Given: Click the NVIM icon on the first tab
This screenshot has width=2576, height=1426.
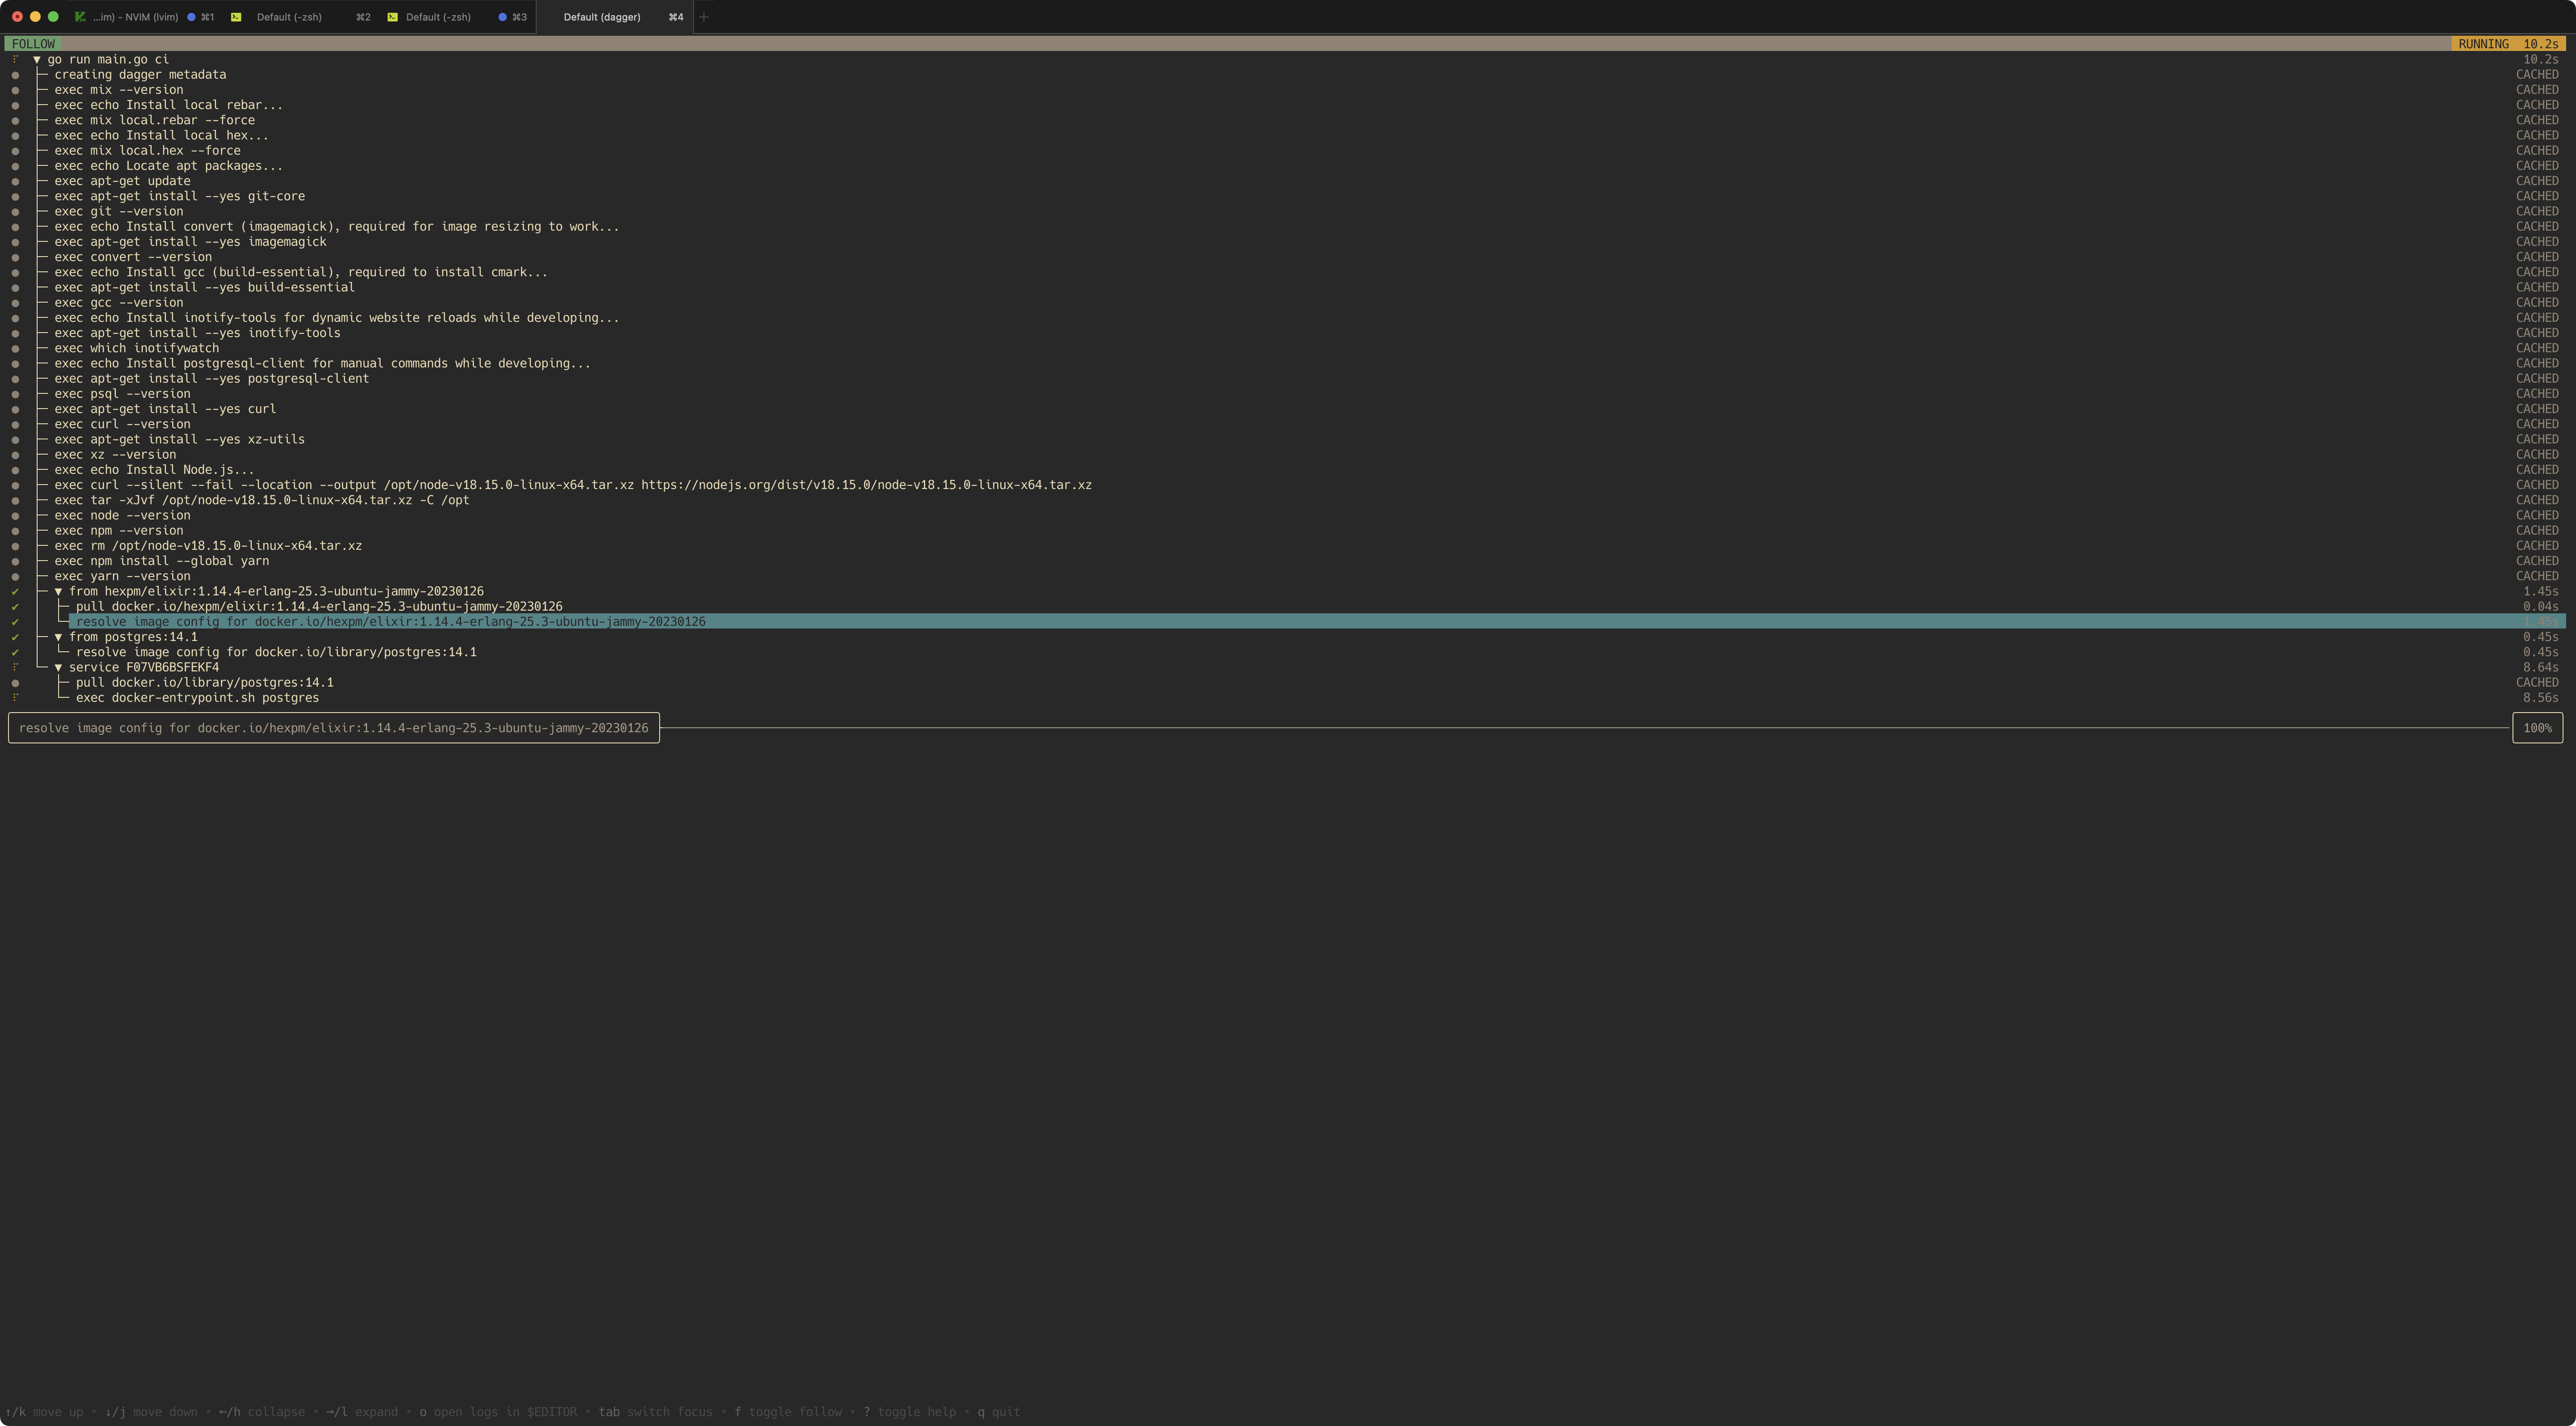Looking at the screenshot, I should 80,17.
